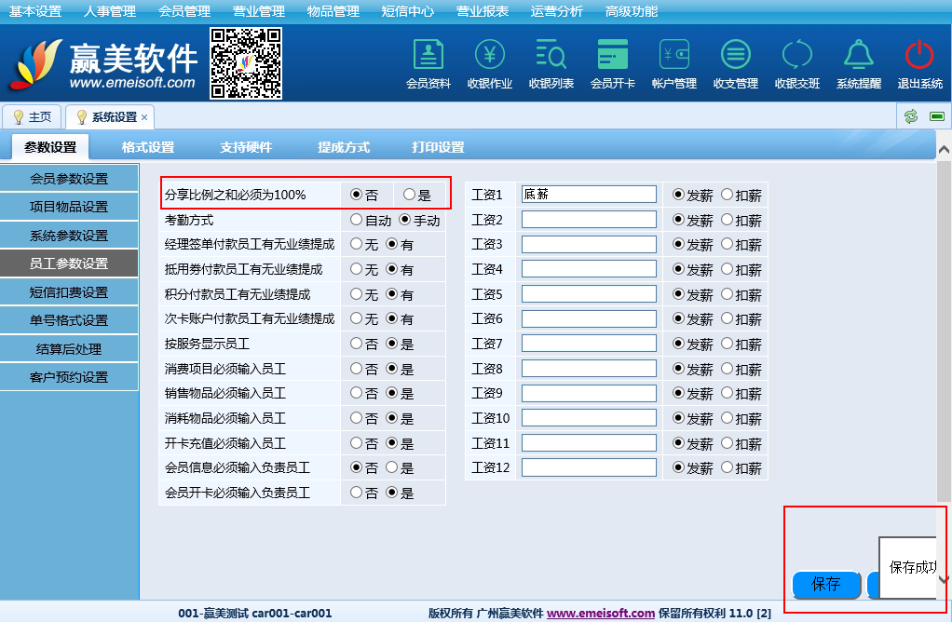Open the www.emeisoft.com footer link

pyautogui.click(x=600, y=613)
